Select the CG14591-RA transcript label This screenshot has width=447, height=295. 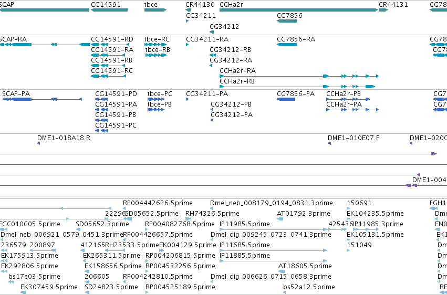[112, 49]
